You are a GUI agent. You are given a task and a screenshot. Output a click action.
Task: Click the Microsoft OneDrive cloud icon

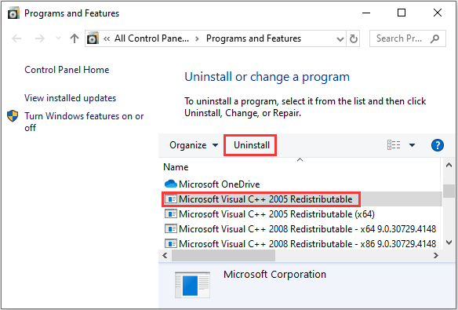[171, 184]
